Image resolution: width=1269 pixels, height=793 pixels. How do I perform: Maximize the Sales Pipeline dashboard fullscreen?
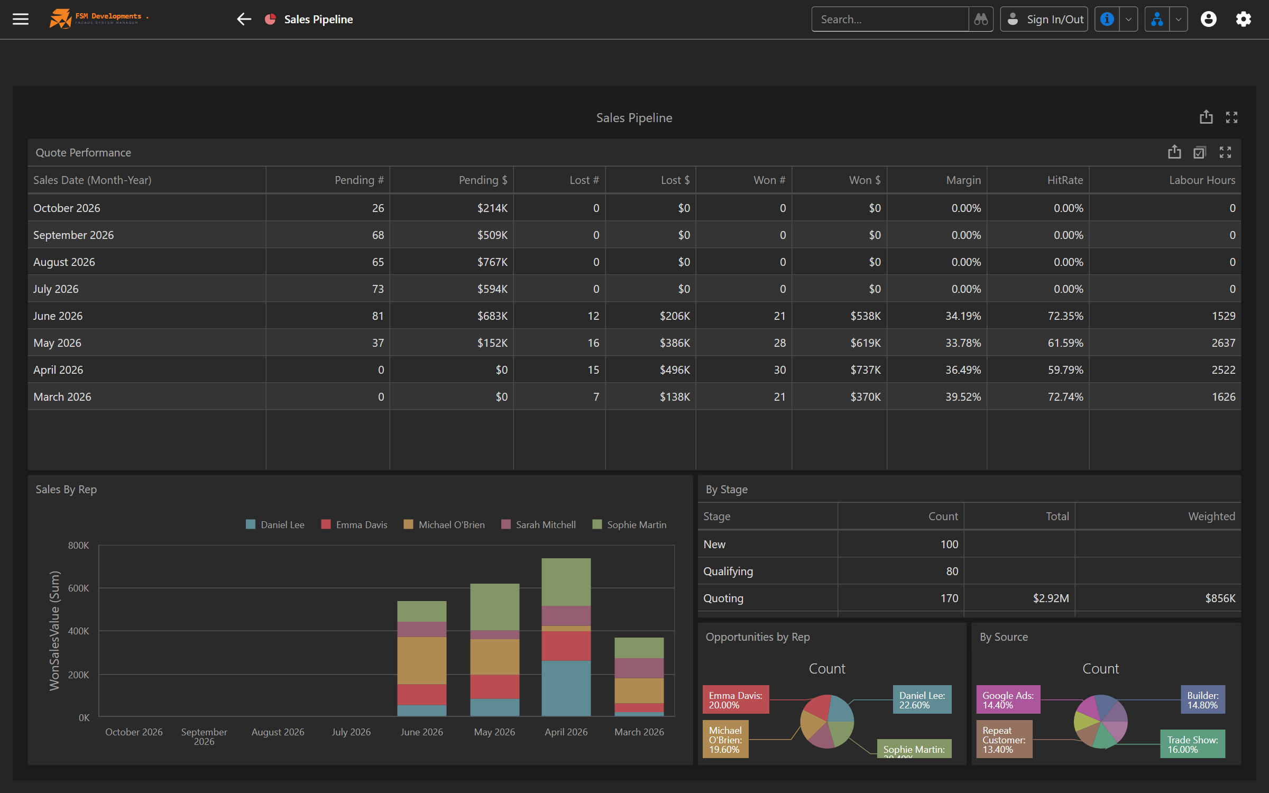click(1232, 117)
